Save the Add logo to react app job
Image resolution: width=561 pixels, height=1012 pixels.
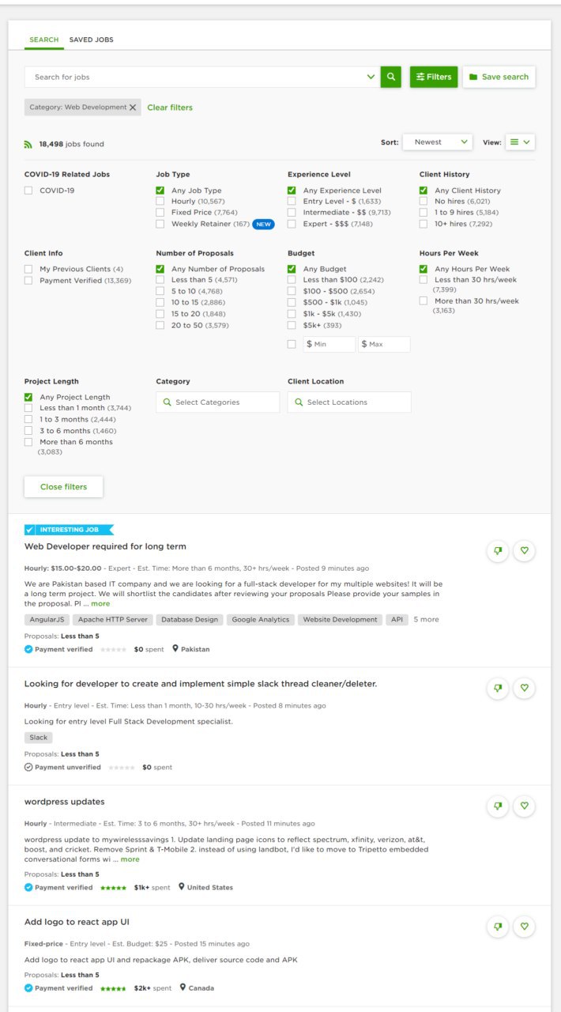pos(524,927)
